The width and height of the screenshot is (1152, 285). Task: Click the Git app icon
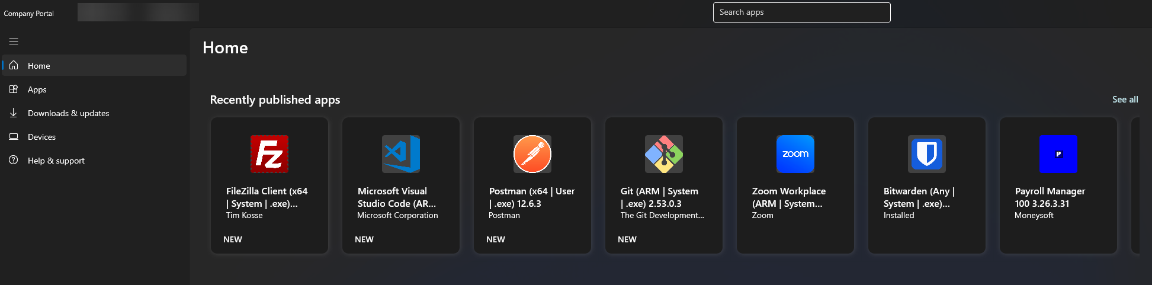click(664, 154)
